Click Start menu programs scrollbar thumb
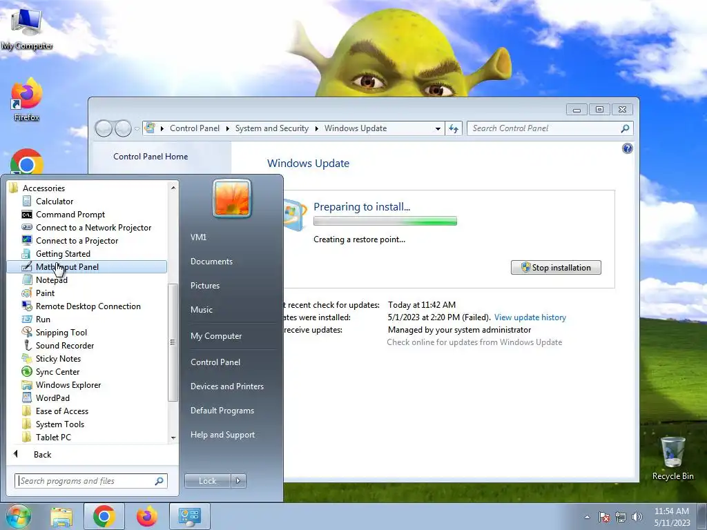Image resolution: width=707 pixels, height=530 pixels. pos(172,342)
